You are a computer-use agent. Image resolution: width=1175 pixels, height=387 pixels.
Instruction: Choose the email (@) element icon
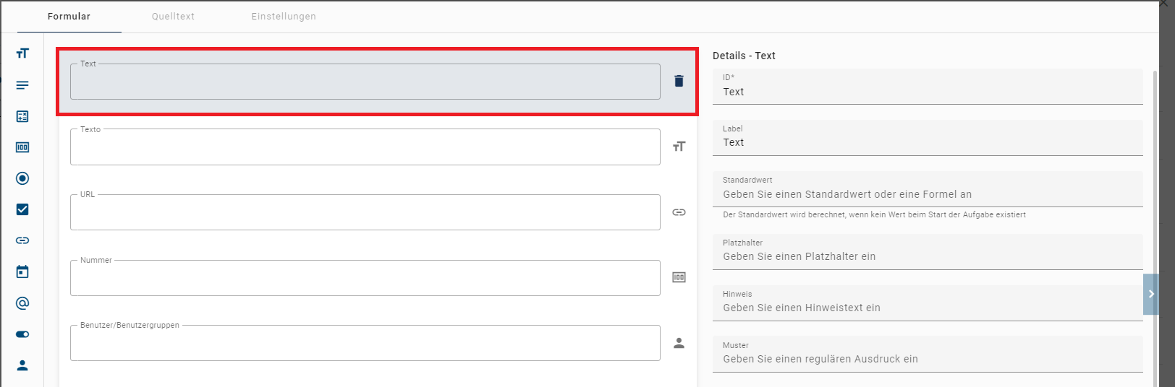point(22,303)
